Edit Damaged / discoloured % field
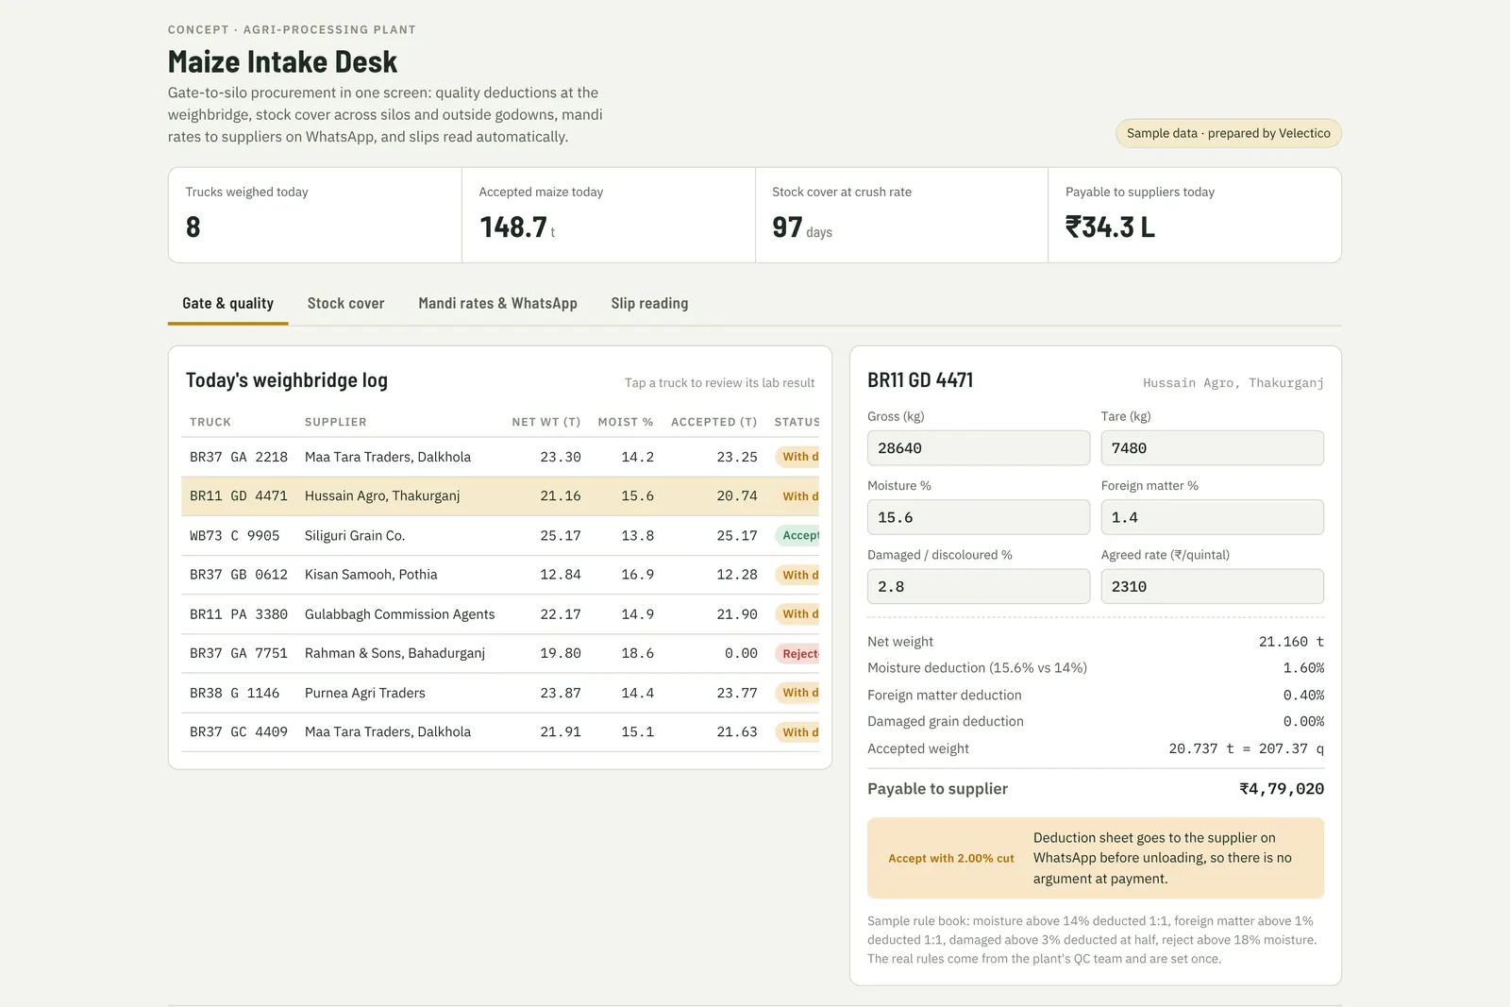Screen dimensions: 1510x1007 coord(978,586)
